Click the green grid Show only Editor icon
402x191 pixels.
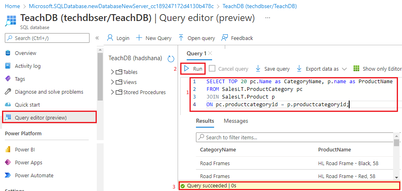356,69
